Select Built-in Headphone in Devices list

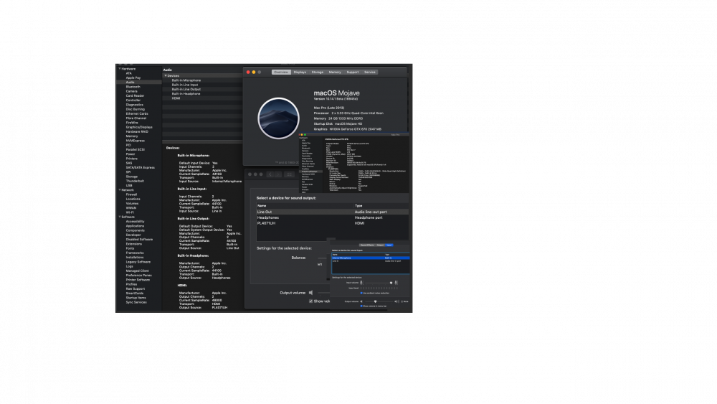(186, 94)
